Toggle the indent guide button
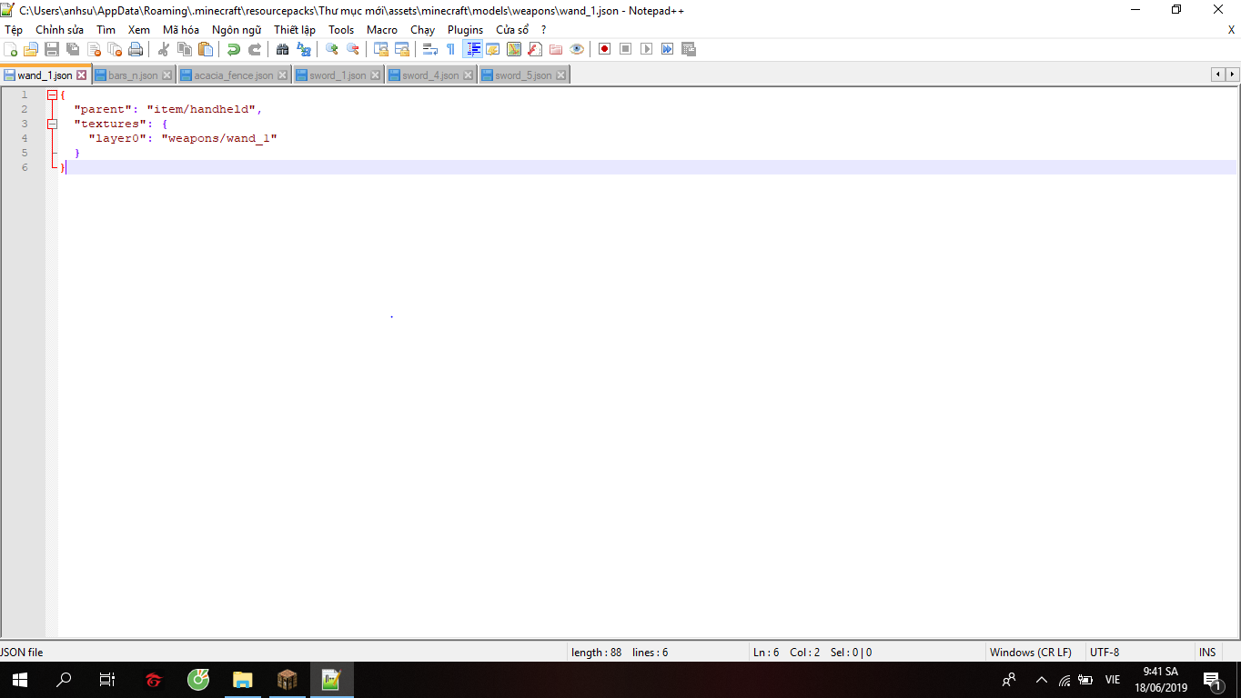 click(x=473, y=49)
